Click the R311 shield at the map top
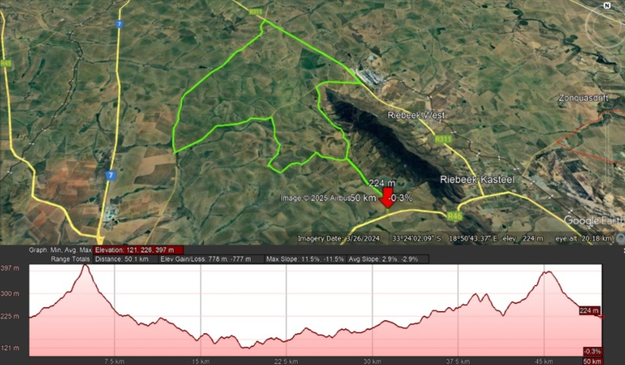This screenshot has height=365, width=625. (x=256, y=11)
